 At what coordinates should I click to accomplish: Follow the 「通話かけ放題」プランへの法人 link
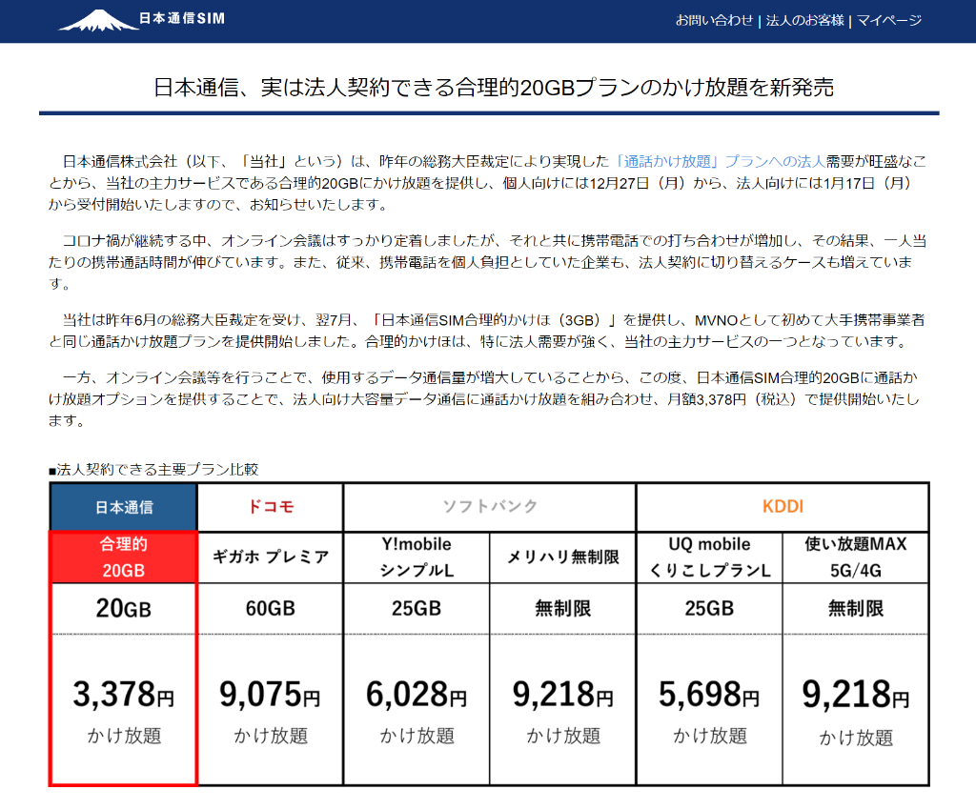click(x=719, y=162)
